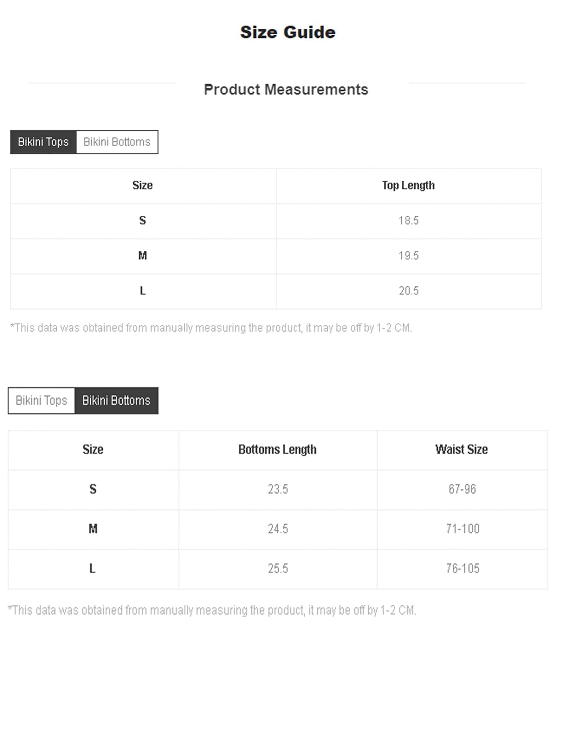The height and width of the screenshot is (755, 566).
Task: Select the white unselected Bikini Bottoms tab
Action: coord(117,142)
